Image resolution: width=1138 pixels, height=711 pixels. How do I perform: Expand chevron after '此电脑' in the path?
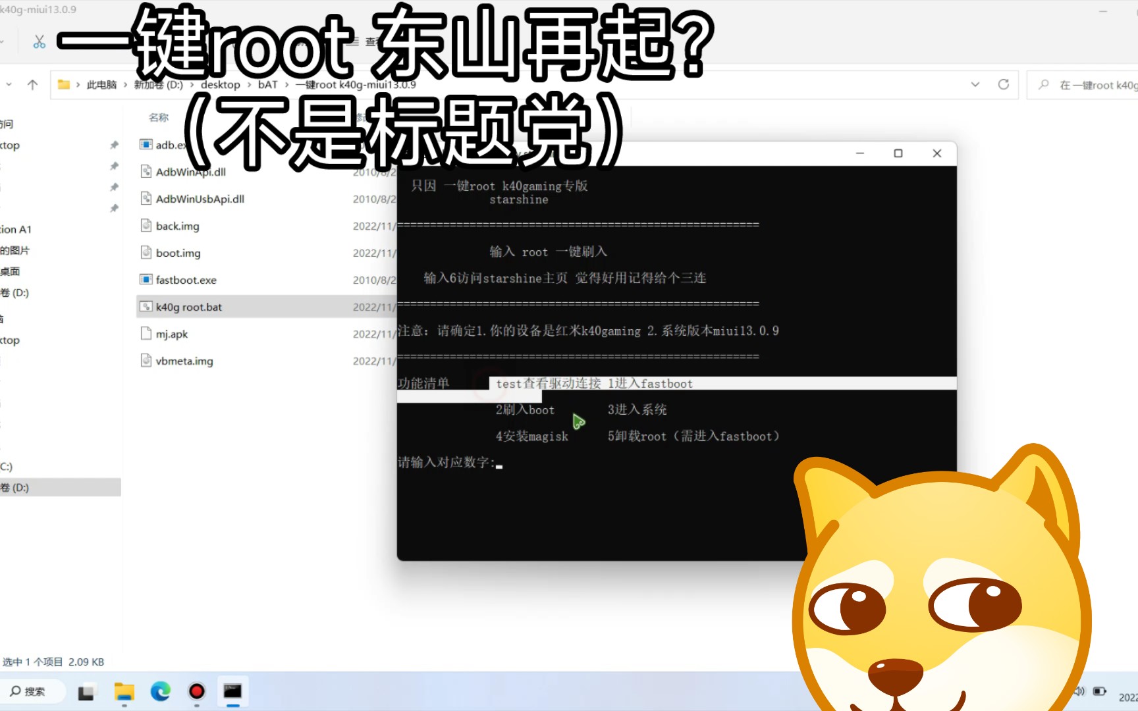[125, 85]
